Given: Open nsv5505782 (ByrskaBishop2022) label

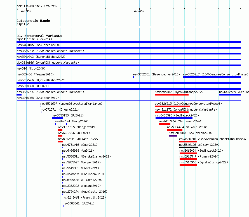Looking at the screenshot, I should [179, 92].
